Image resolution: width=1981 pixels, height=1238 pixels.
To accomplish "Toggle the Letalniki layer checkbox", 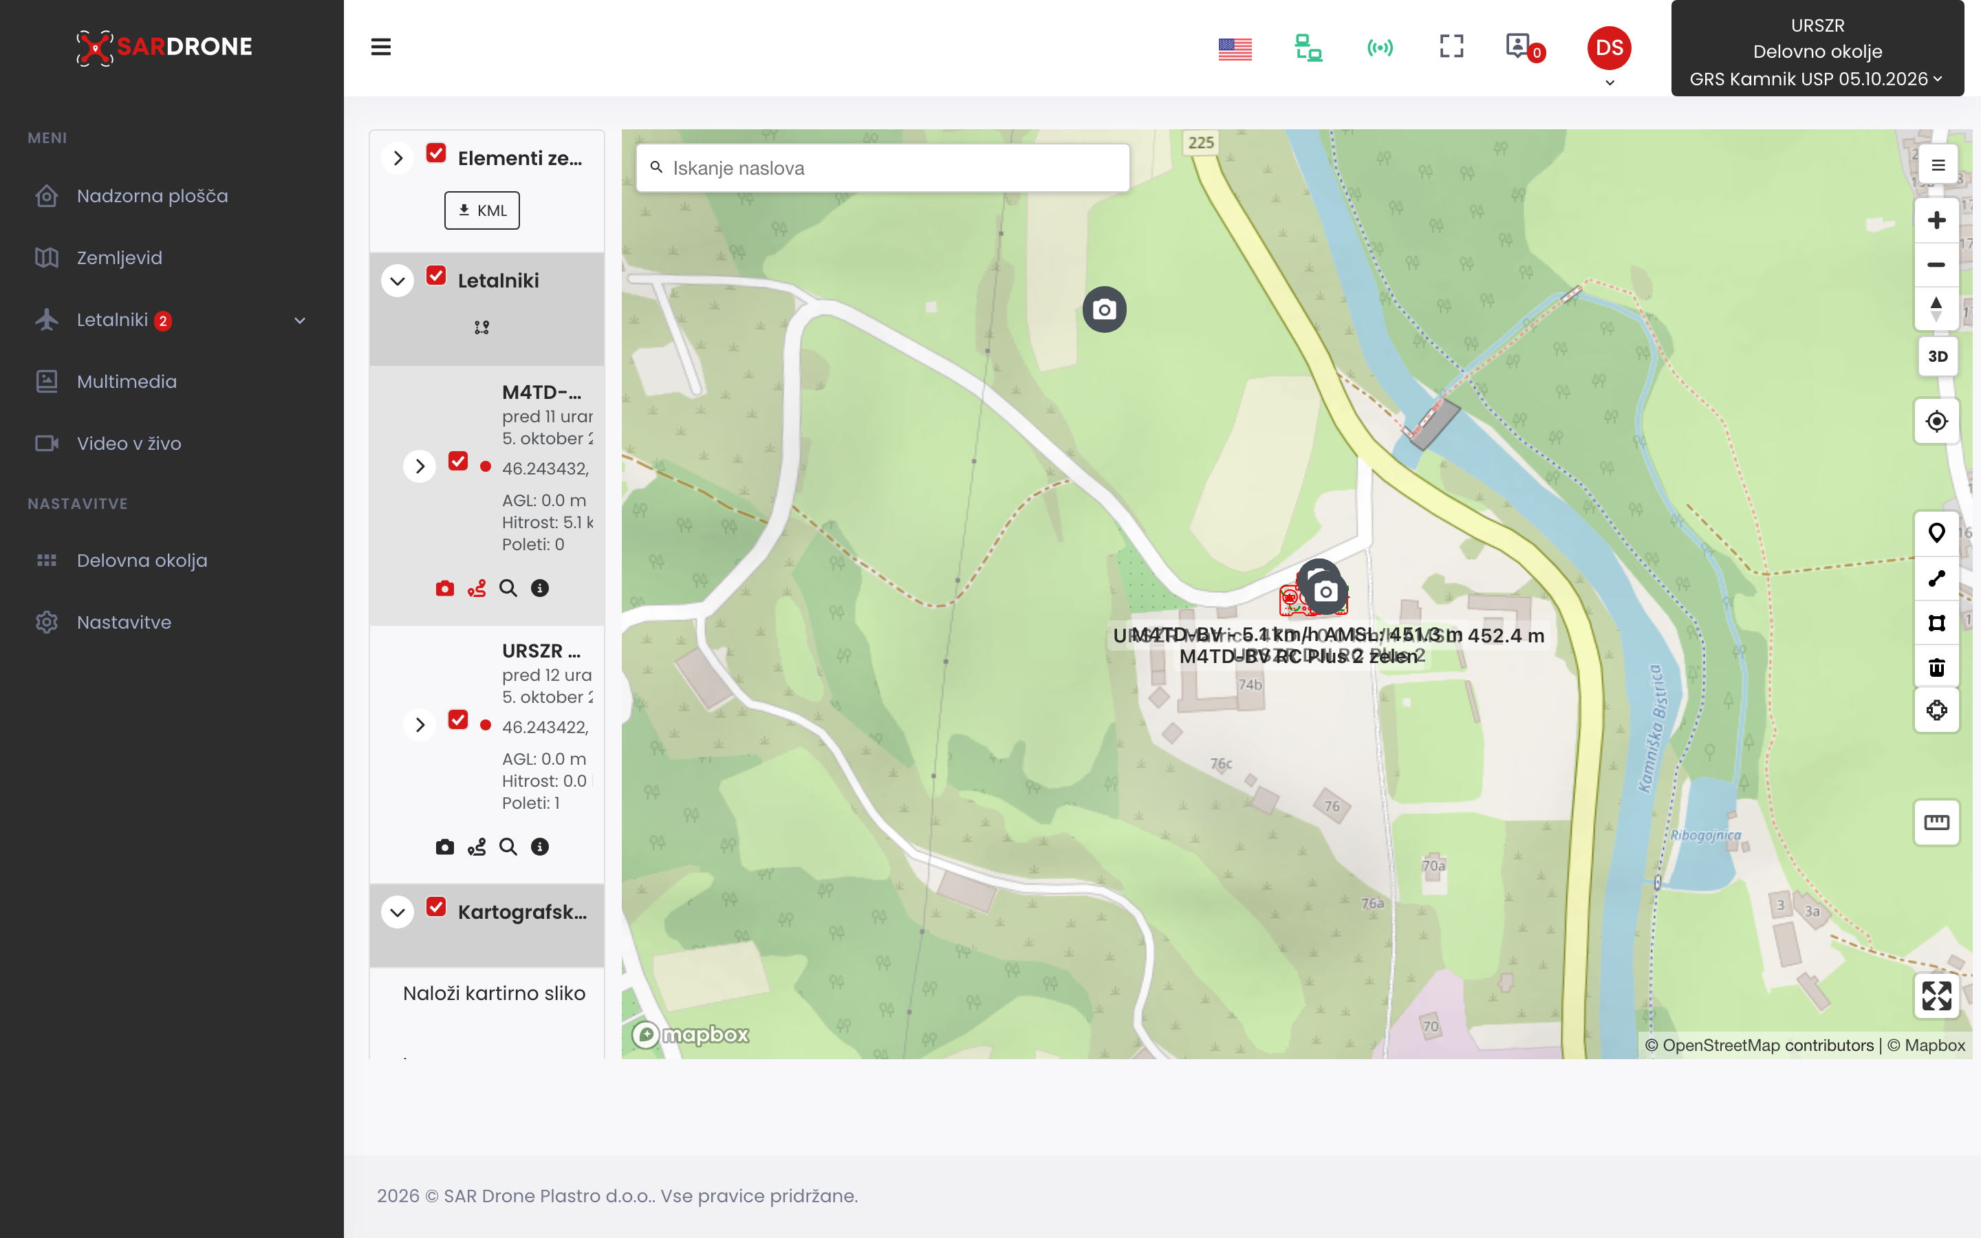I will (436, 276).
